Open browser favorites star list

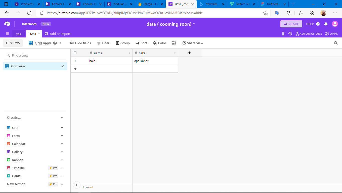pyautogui.click(x=301, y=13)
